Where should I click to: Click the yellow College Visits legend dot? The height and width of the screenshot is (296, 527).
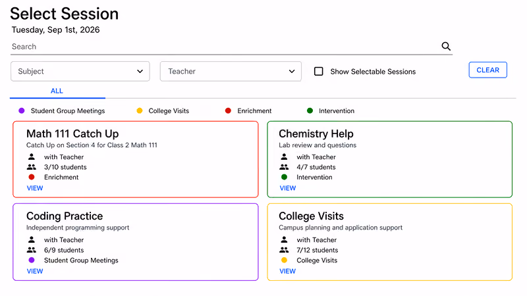pos(140,111)
